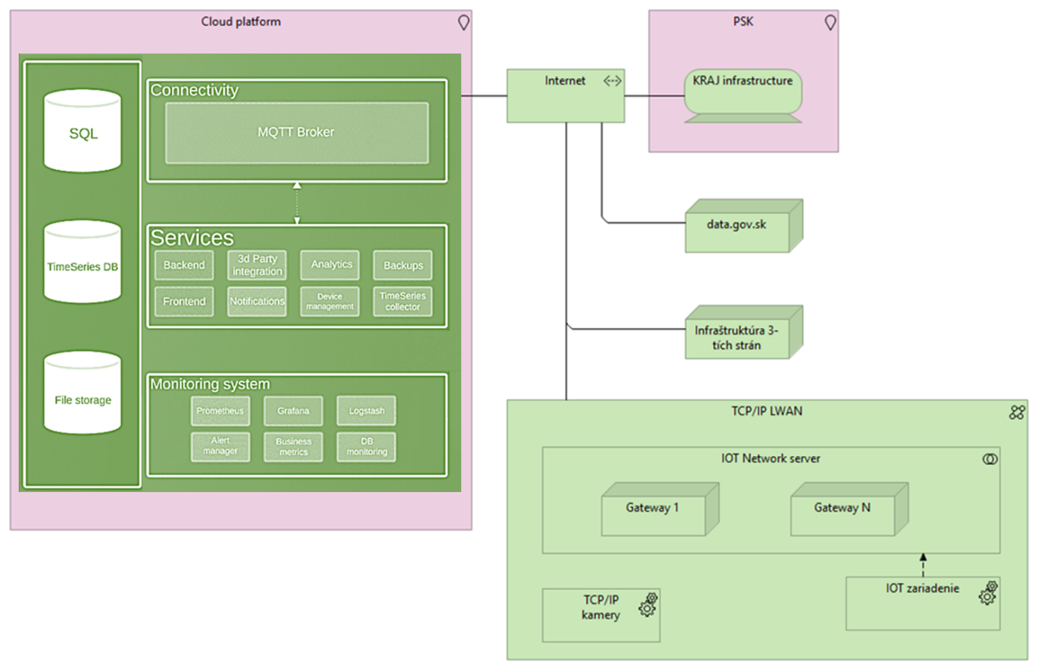Image resolution: width=1038 pixels, height=670 pixels.
Task: Select the File storage cylinder
Action: pos(83,394)
